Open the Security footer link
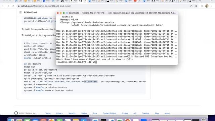The width and height of the screenshot is (215, 121). 72,113
